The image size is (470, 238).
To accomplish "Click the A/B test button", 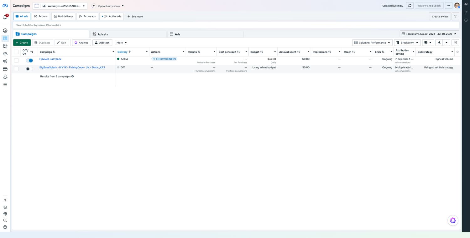I will click(102, 42).
